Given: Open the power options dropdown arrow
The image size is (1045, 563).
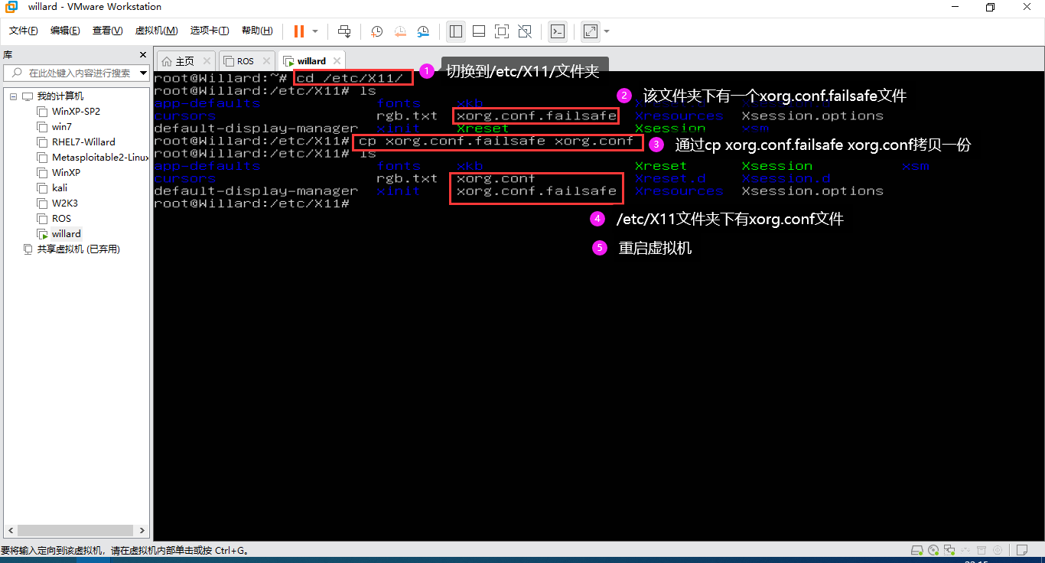Looking at the screenshot, I should [x=315, y=31].
